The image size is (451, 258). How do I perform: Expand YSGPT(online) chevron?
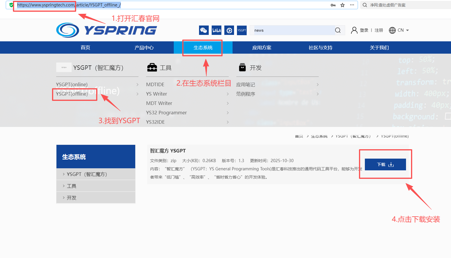click(x=137, y=84)
